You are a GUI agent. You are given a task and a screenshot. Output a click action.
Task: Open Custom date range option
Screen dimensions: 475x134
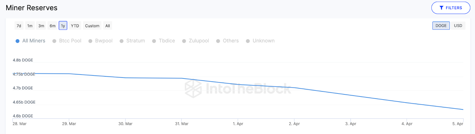92,26
